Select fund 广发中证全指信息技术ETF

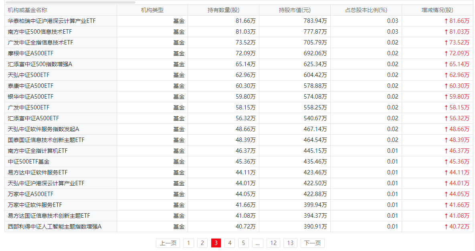[40, 43]
